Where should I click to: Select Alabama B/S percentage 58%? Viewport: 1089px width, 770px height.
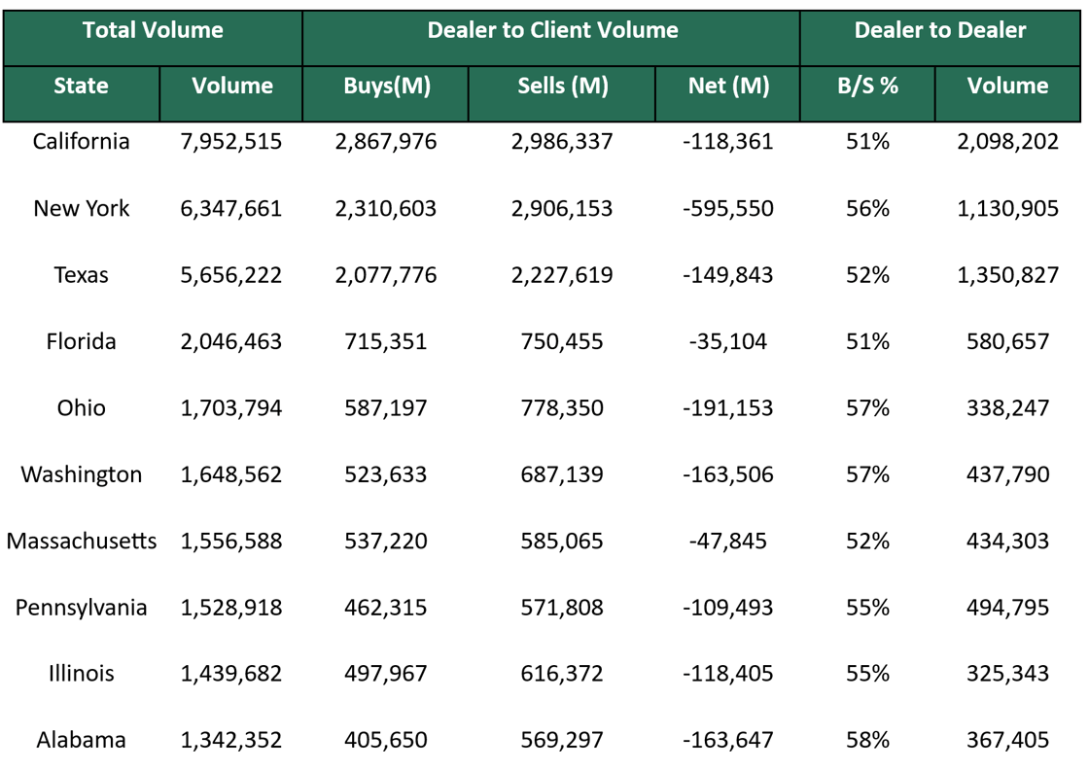[867, 740]
